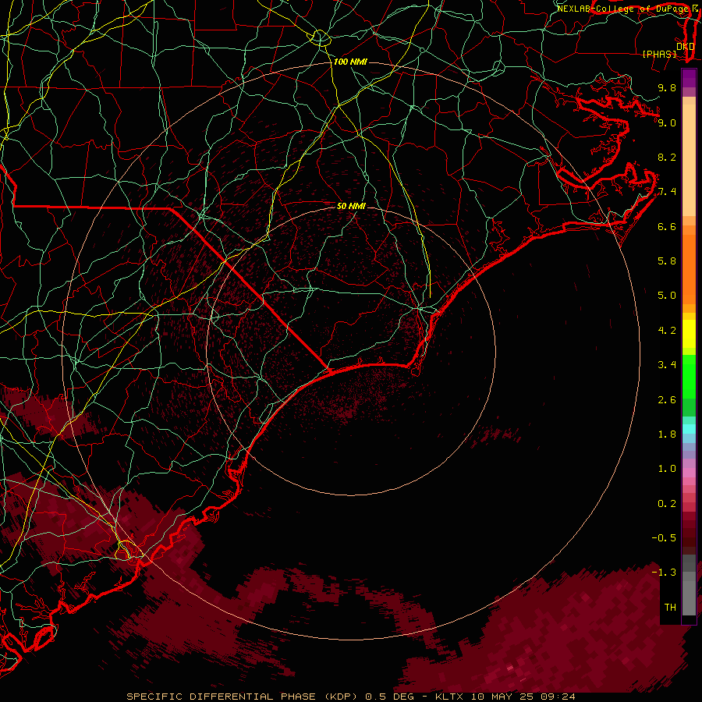Click the Specific Differential Phase (KDP) caption
The image size is (702, 702).
pos(242,697)
